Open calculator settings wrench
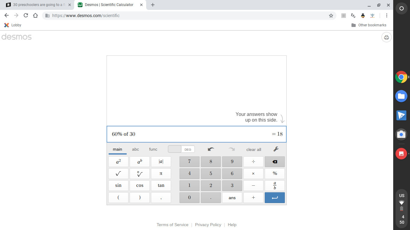Image resolution: width=410 pixels, height=230 pixels. pos(276,149)
